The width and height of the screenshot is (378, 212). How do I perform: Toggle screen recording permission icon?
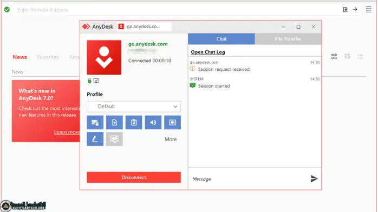pos(172,122)
